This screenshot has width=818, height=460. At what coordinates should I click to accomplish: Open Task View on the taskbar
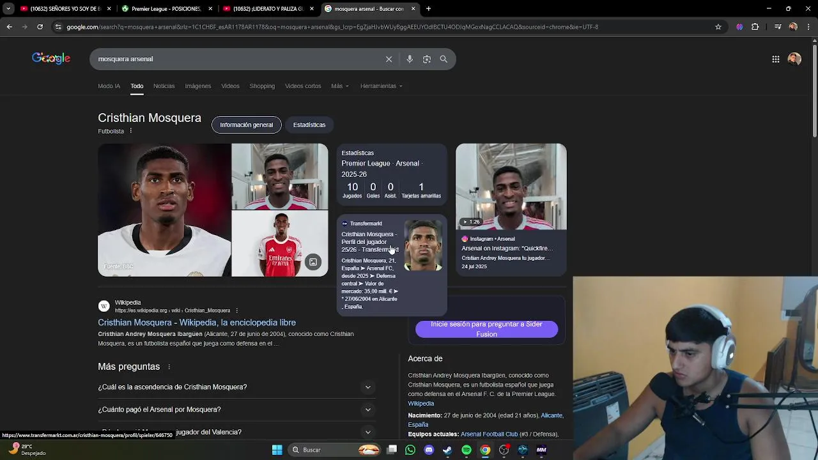pos(392,450)
